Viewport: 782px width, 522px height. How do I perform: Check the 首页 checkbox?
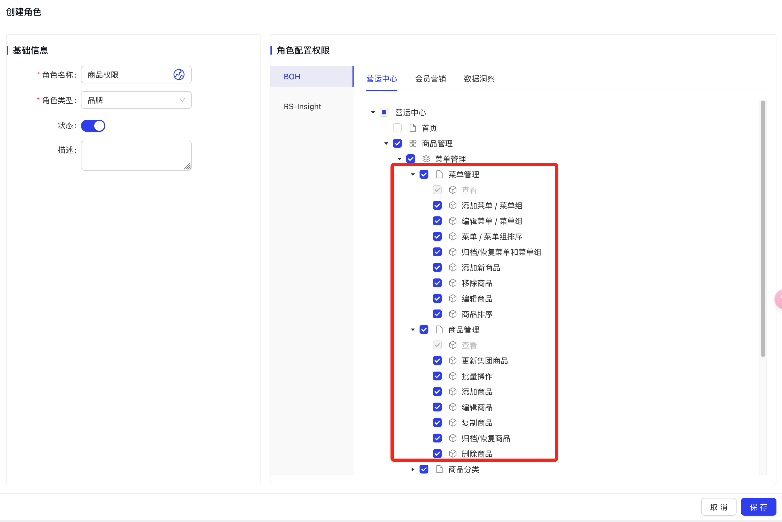click(x=397, y=128)
